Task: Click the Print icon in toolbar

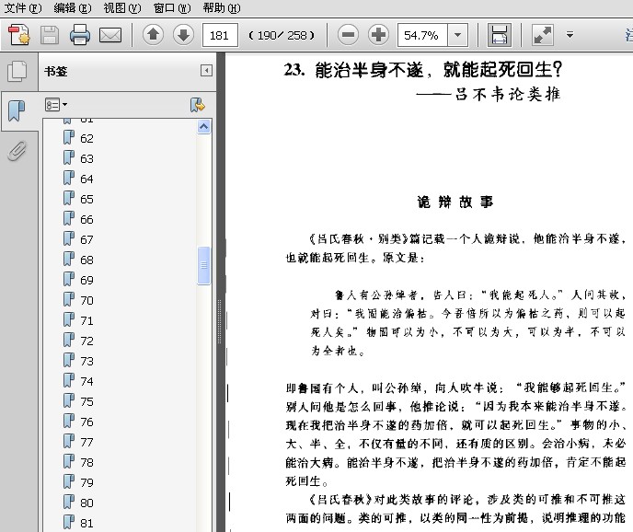Action: pyautogui.click(x=80, y=36)
